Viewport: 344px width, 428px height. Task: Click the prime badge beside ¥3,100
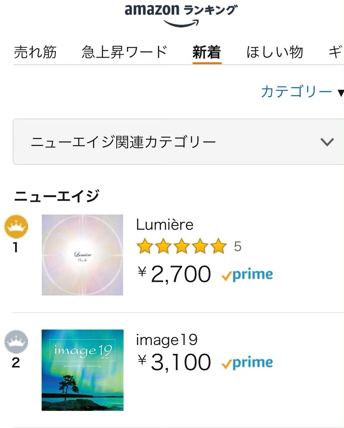pos(247,363)
